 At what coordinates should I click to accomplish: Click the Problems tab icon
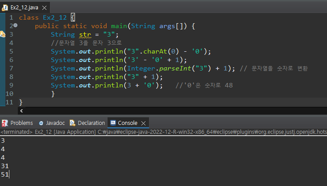coord(4,123)
